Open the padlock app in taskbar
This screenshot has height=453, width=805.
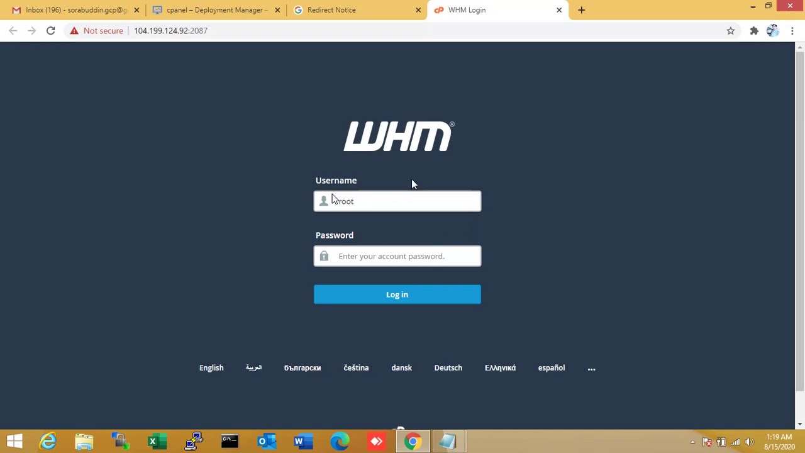(120, 442)
